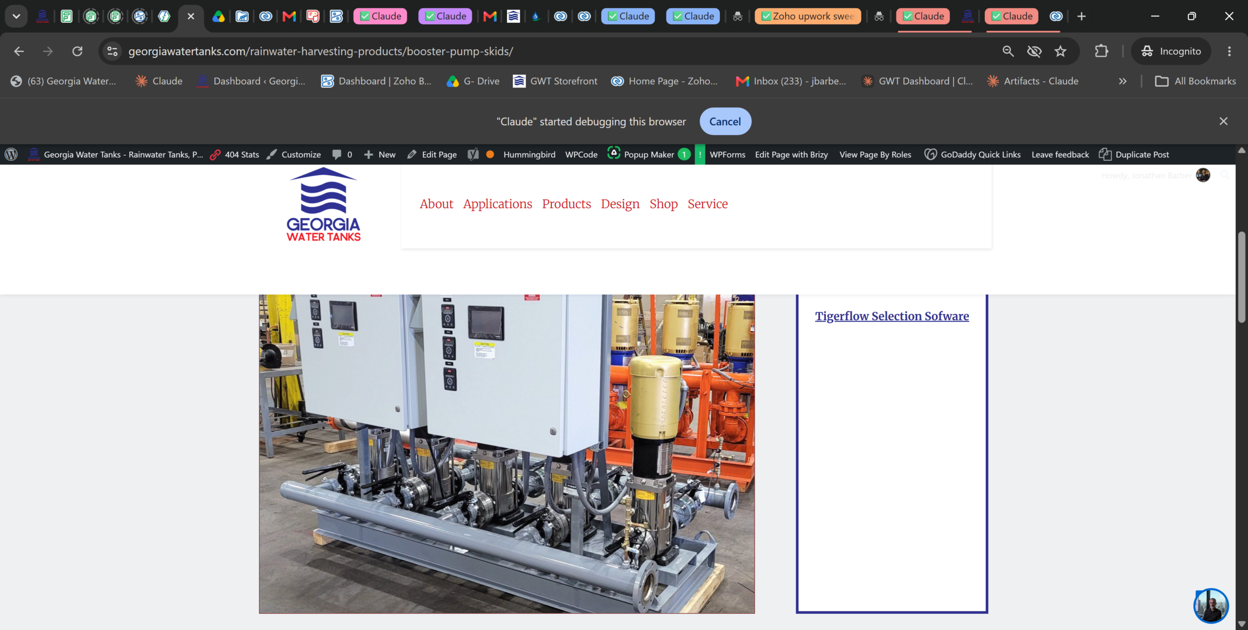Image resolution: width=1248 pixels, height=630 pixels.
Task: Open the Tigerflow Selection Sofware link
Action: click(x=892, y=316)
